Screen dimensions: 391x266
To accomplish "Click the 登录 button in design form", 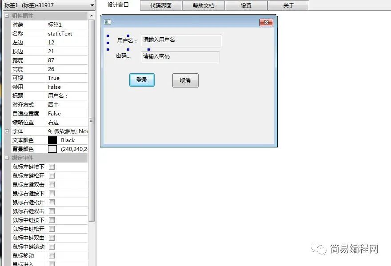I will pos(142,80).
